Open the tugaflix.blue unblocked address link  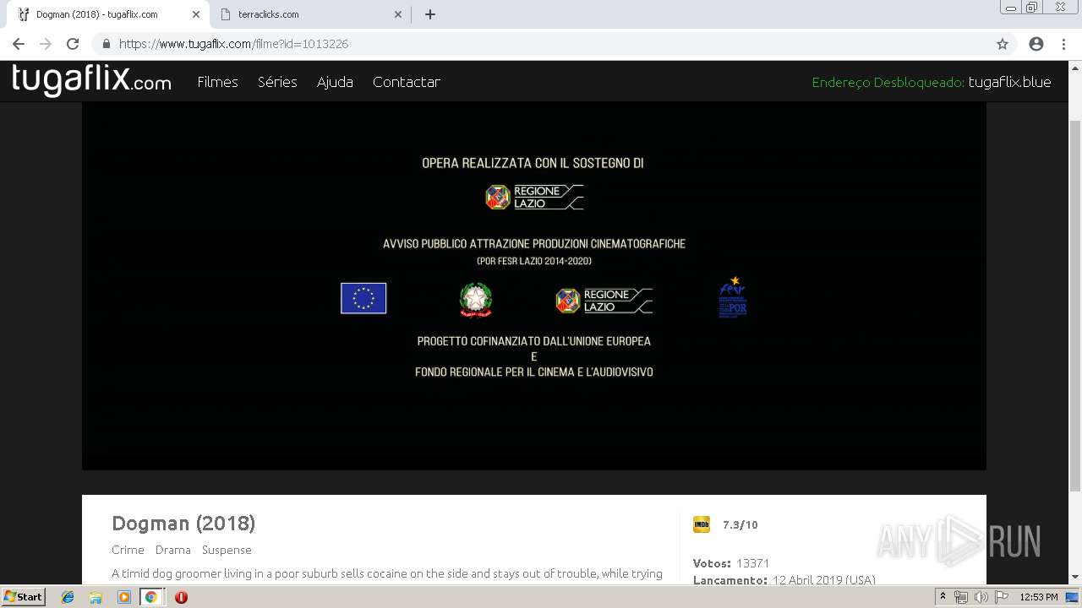(1009, 82)
